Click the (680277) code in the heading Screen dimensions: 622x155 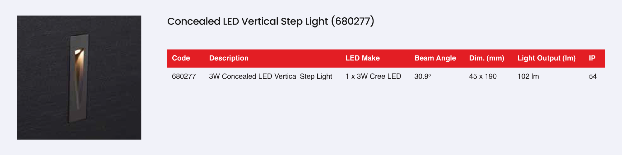pos(353,21)
